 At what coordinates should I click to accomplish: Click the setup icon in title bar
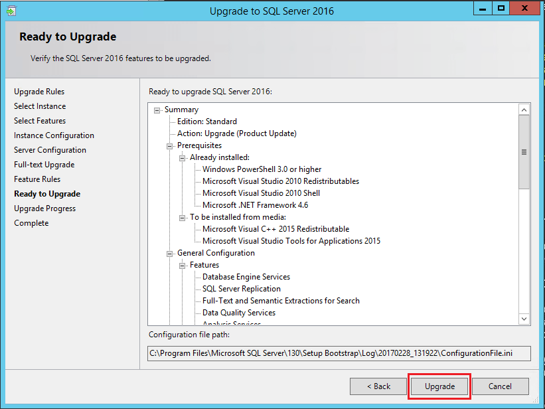pyautogui.click(x=11, y=11)
